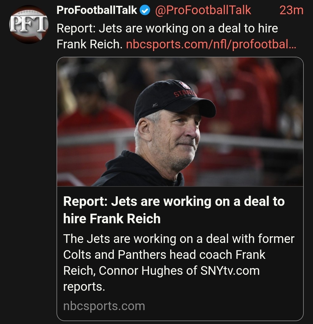Open the ProFootballTalk display name

[x=97, y=10]
